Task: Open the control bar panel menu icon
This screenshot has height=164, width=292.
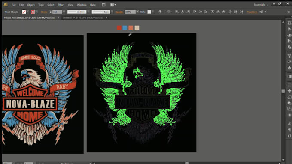Action: (289, 12)
